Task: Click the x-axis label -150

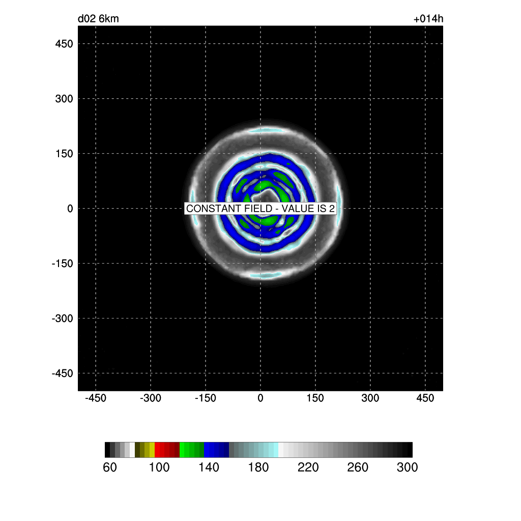Action: pyautogui.click(x=206, y=398)
